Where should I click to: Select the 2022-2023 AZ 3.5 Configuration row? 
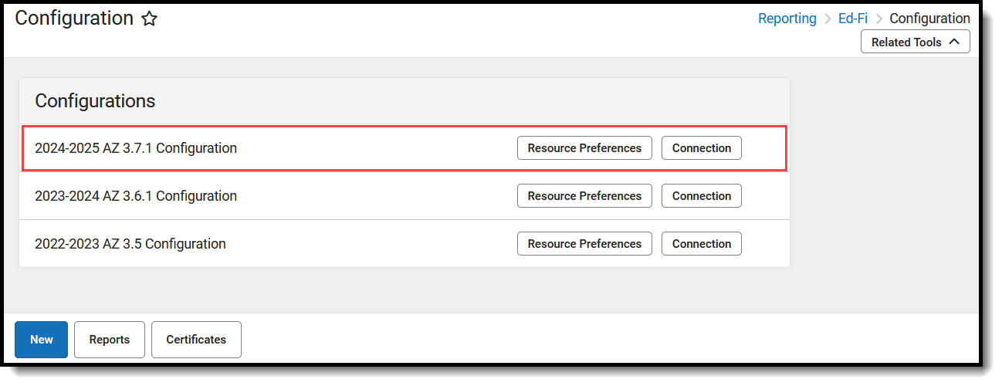pos(130,244)
